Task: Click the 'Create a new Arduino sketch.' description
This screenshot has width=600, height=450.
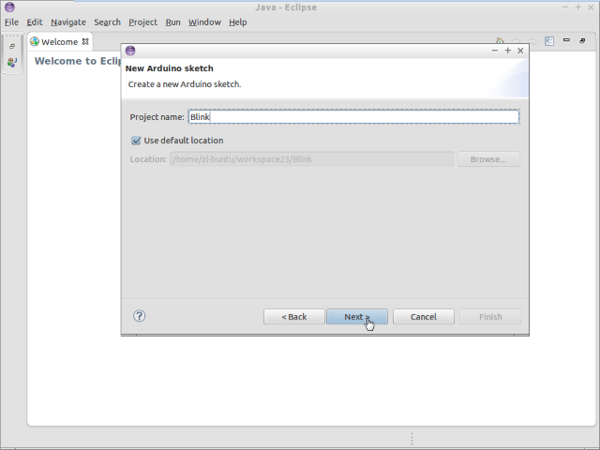Action: tap(185, 84)
